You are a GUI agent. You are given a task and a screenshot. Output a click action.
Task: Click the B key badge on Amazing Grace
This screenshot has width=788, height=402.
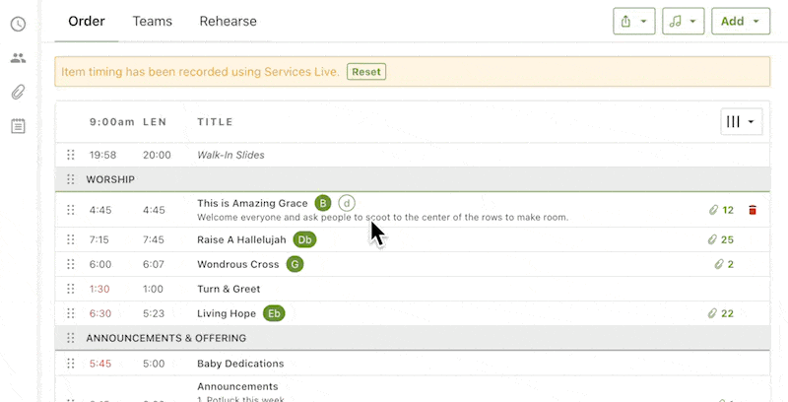coord(323,203)
